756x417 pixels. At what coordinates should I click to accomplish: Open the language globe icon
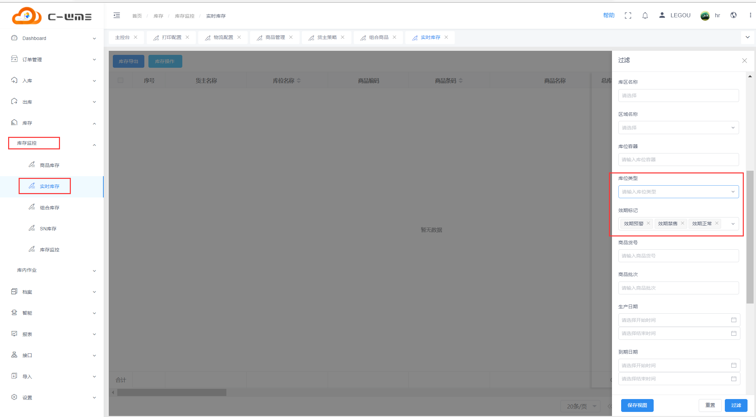click(x=734, y=15)
